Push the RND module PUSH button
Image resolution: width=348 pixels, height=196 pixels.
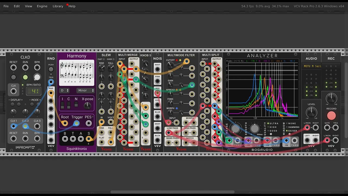pyautogui.click(x=51, y=69)
